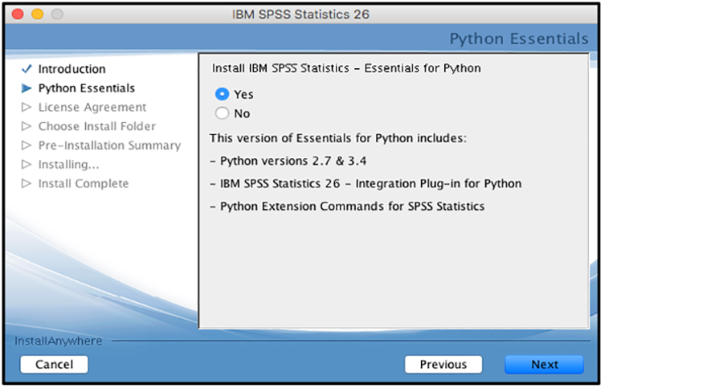Click the 'Install IBM SPSS Statistics – Essentials' heading

pyautogui.click(x=346, y=68)
